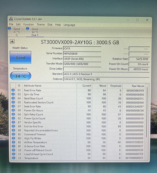Viewport: 157px width, 173px height.
Task: Close the CrystalDiskInfo window
Action: [147, 20]
